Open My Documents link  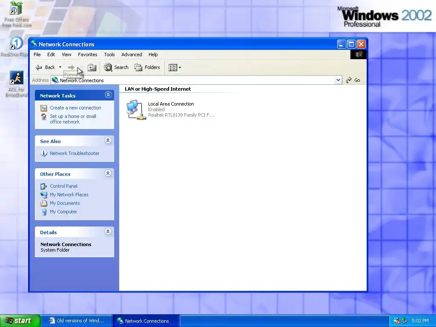click(x=65, y=203)
